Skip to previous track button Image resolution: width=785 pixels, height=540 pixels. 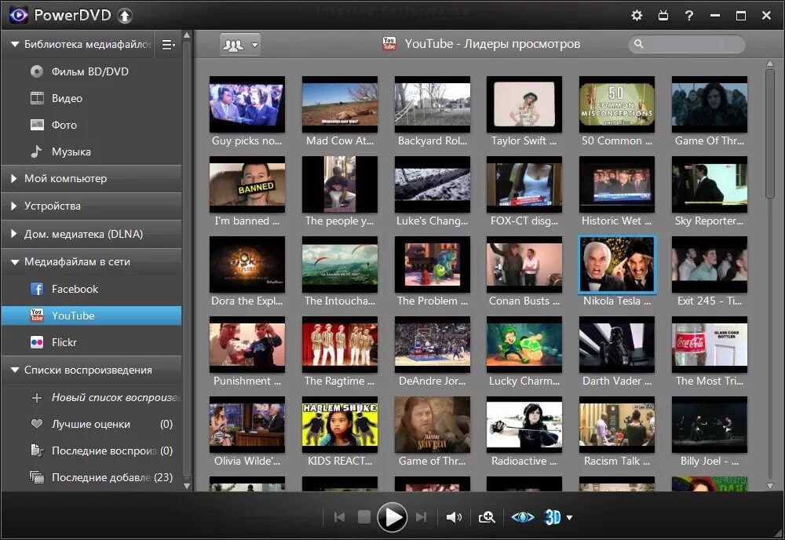(339, 517)
